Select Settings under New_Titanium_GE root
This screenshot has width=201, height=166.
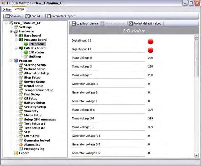pyautogui.click(x=25, y=27)
